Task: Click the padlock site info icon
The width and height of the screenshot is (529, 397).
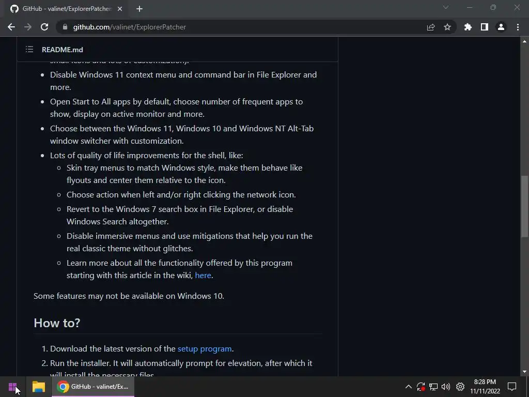Action: [x=66, y=27]
